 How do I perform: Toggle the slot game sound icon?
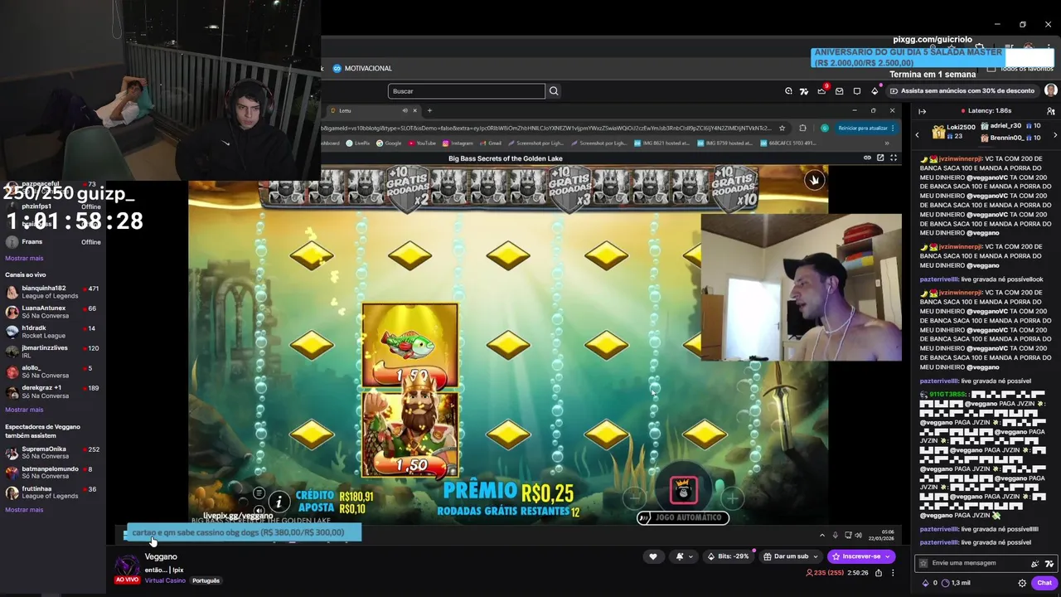pos(259,510)
